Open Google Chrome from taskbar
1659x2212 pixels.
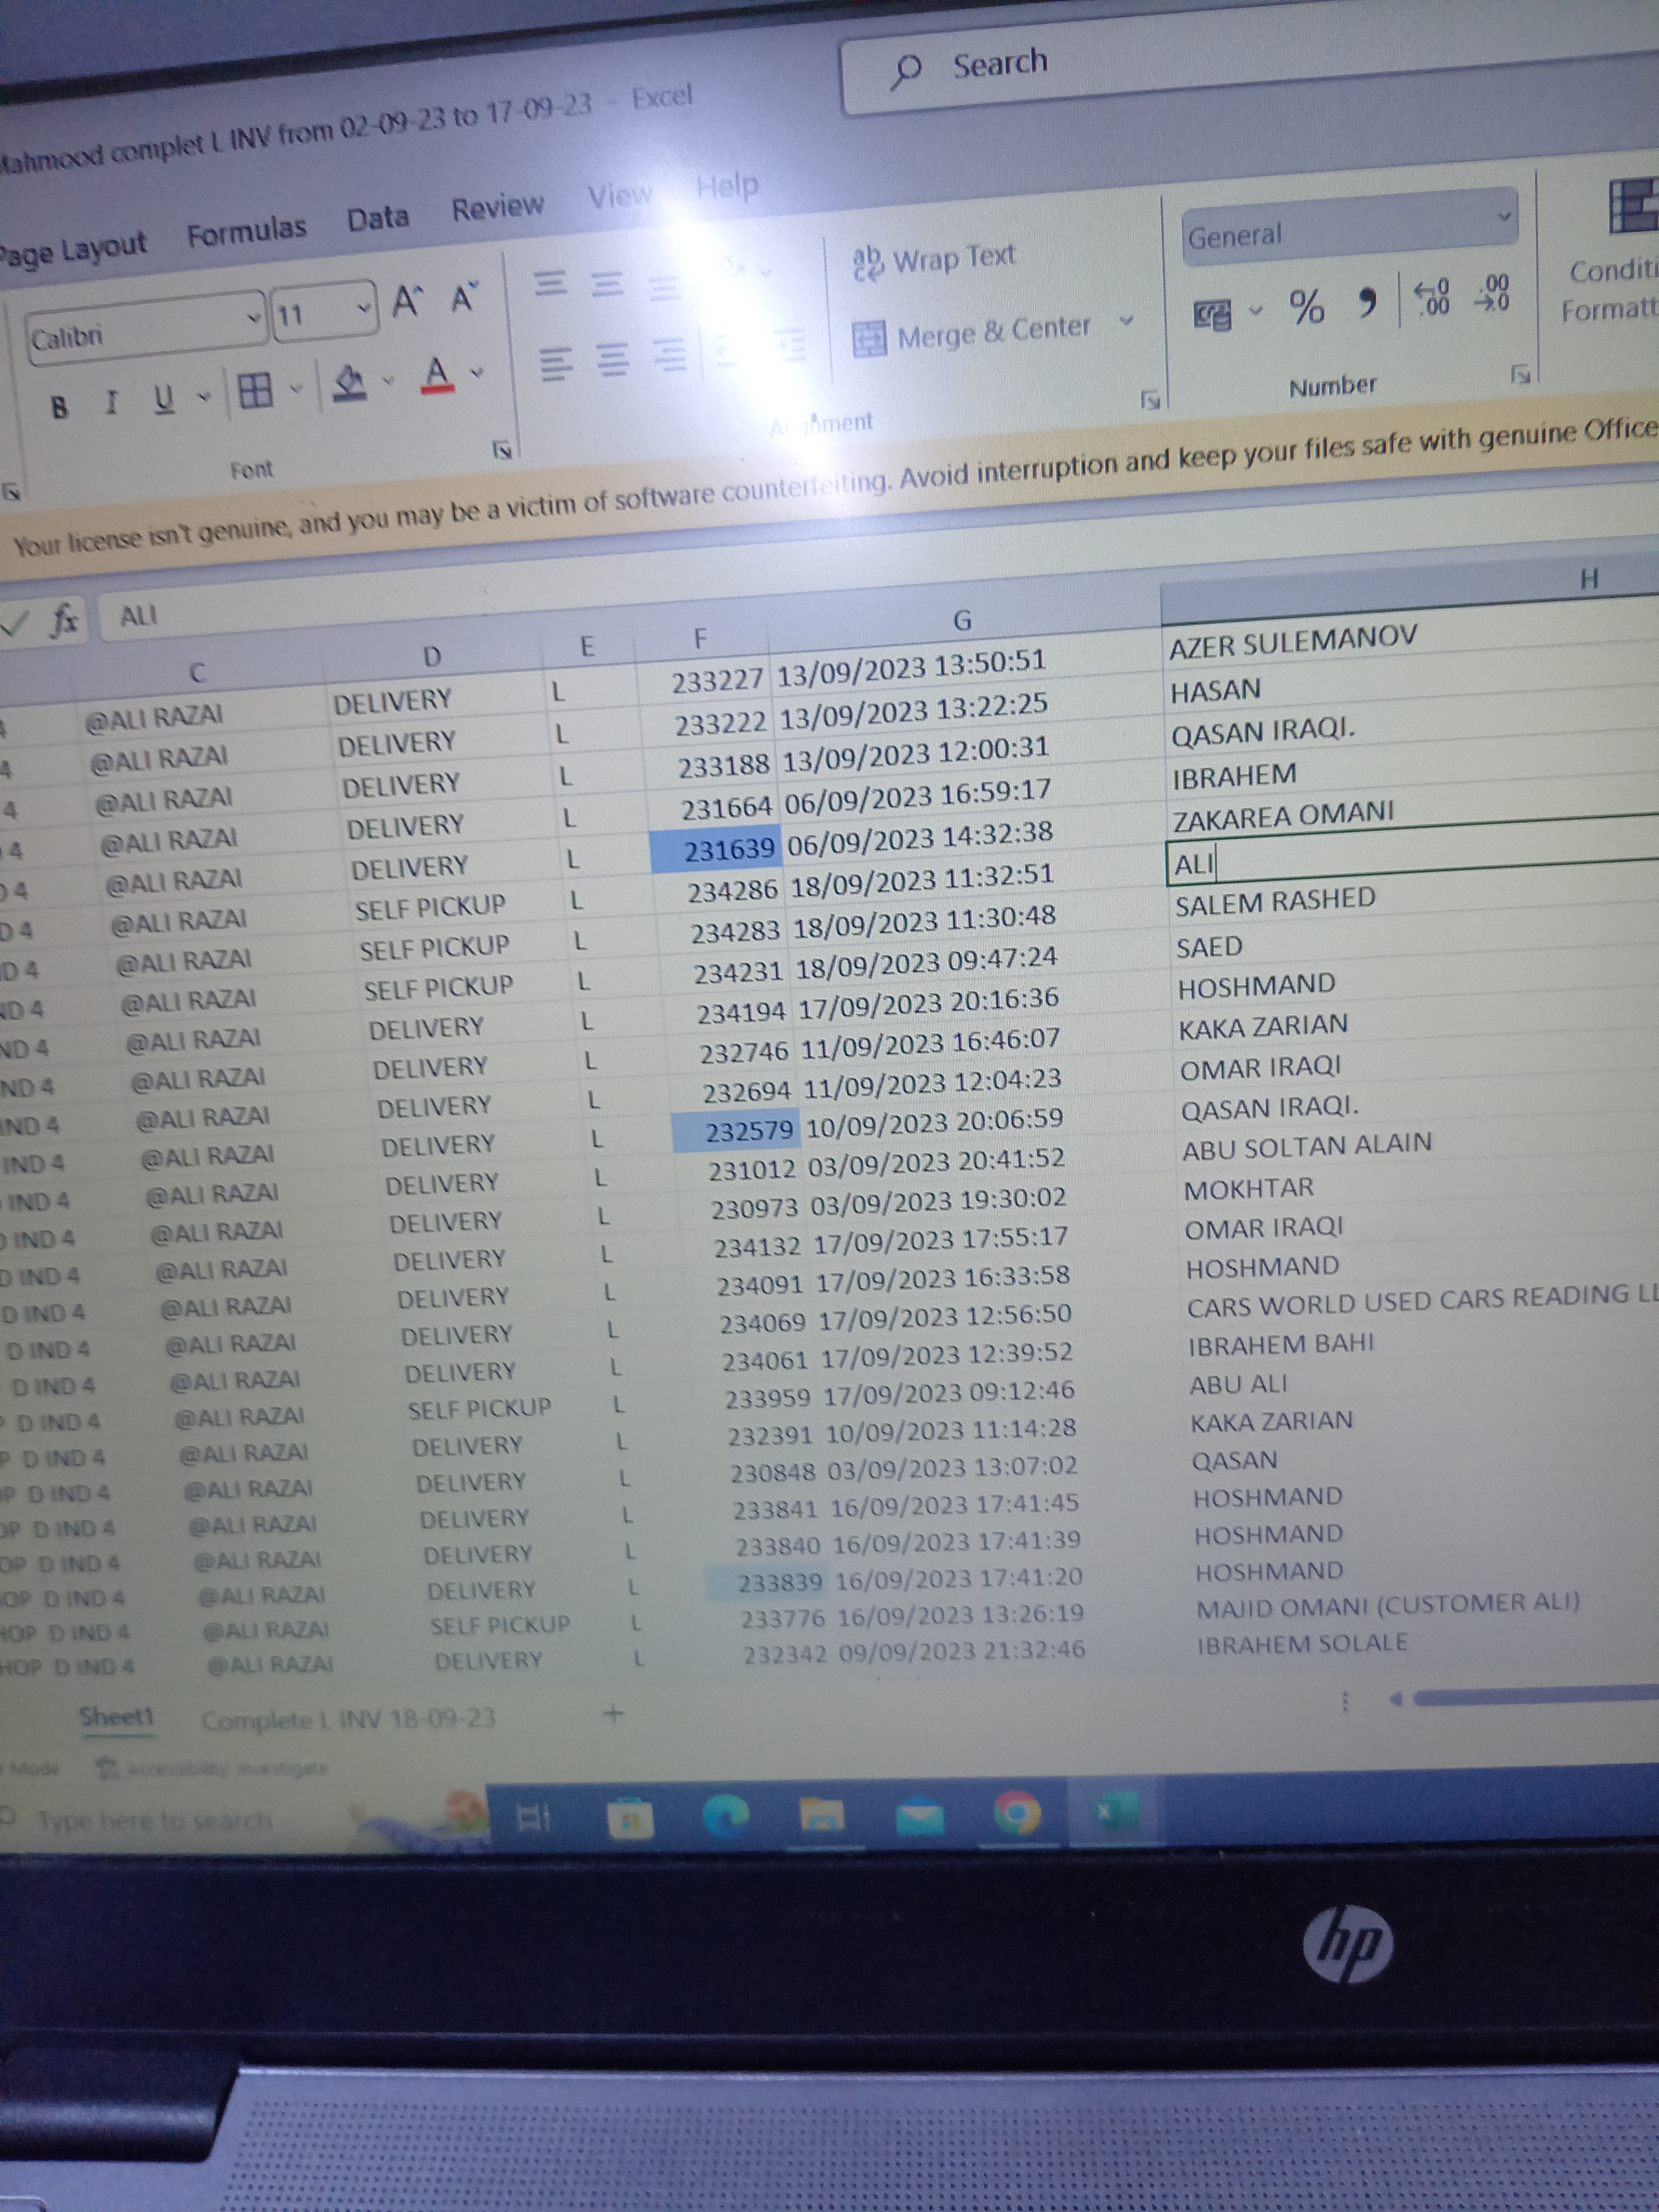(x=1017, y=1812)
